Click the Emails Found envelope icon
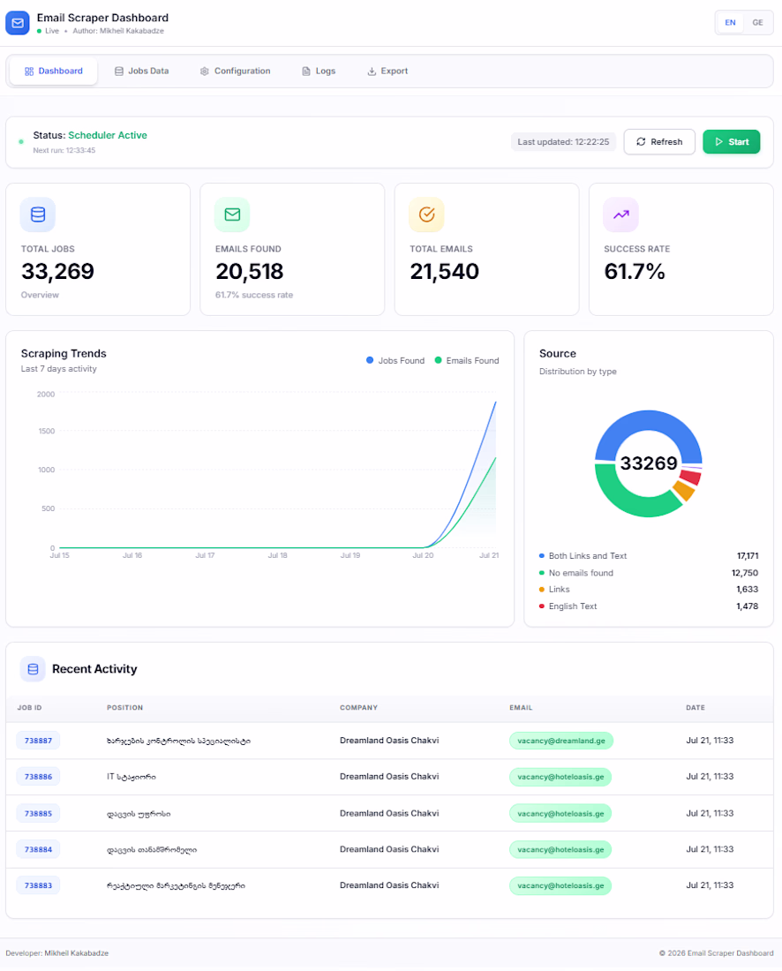 (232, 215)
